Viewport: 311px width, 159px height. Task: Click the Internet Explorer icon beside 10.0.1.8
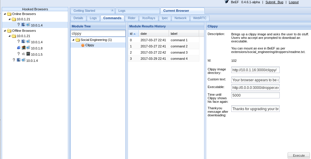tap(19, 48)
